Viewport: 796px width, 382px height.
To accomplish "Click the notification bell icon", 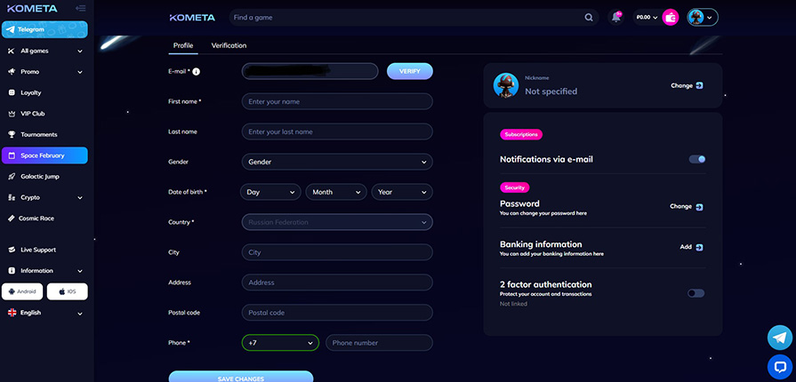I will coord(616,17).
